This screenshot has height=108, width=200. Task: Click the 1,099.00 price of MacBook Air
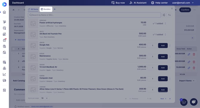click(x=142, y=67)
